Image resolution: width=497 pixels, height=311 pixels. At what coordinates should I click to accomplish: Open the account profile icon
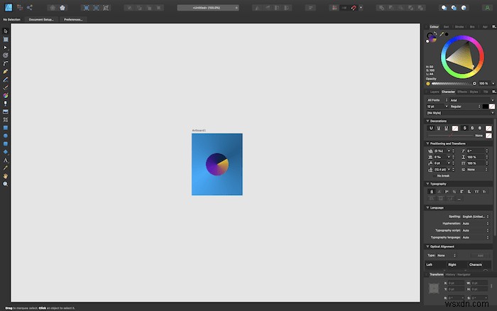tap(487, 8)
